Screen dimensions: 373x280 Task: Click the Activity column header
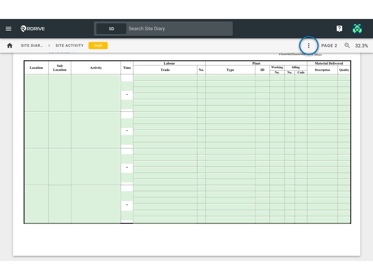click(x=96, y=67)
